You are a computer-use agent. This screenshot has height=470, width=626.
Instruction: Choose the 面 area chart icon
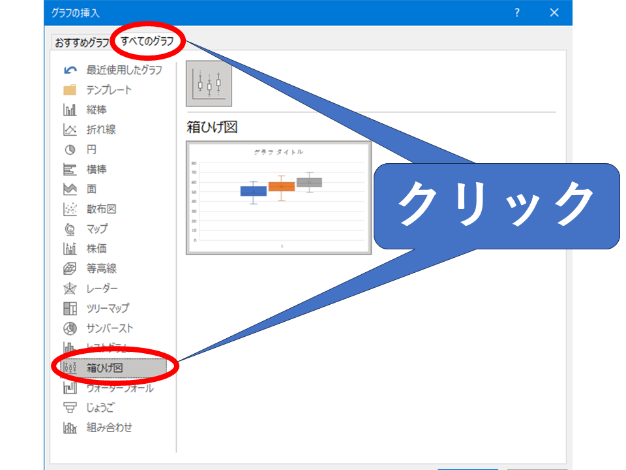click(70, 189)
